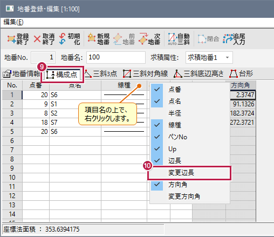Screen dimensions: 274x237
Task: Switch to the 構成点 tab
Action: pos(62,75)
